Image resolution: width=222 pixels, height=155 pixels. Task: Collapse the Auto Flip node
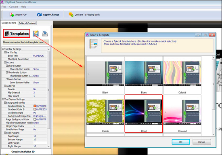pos(5,86)
